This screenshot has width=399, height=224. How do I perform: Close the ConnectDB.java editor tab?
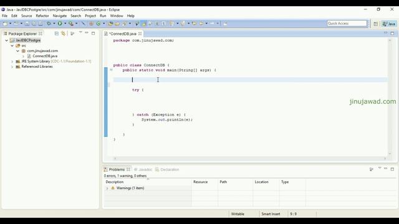pos(140,34)
